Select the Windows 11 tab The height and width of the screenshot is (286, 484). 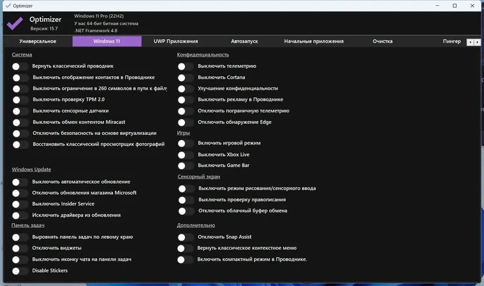coord(107,41)
